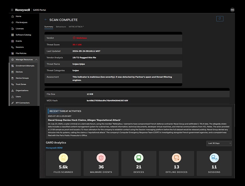Screen dimensions: 245x186
Task: Click the Files Scanned yellow icon
Action: [63, 158]
